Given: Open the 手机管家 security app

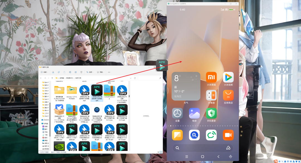Looking at the screenshot, I should 211,113.
